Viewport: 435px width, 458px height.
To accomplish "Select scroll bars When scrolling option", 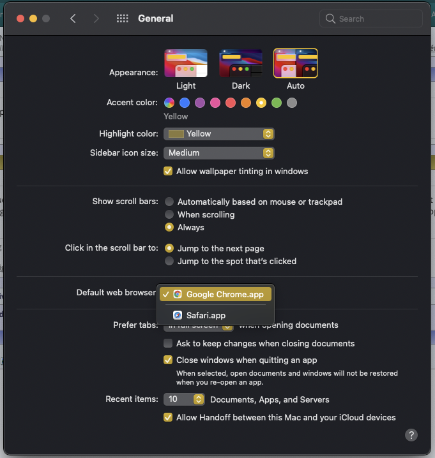I will [x=169, y=214].
